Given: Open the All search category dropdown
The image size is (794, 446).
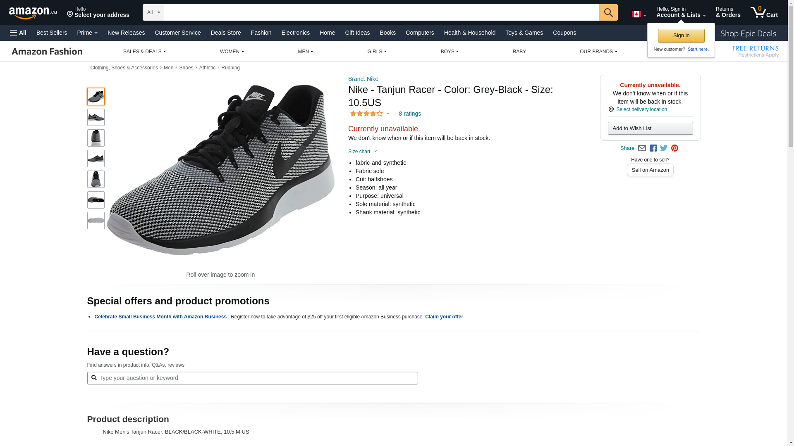Looking at the screenshot, I should click(153, 12).
